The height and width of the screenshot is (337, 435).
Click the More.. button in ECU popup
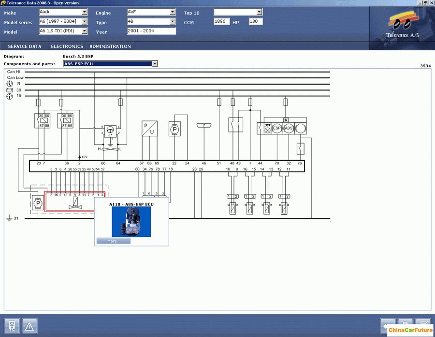pos(113,241)
